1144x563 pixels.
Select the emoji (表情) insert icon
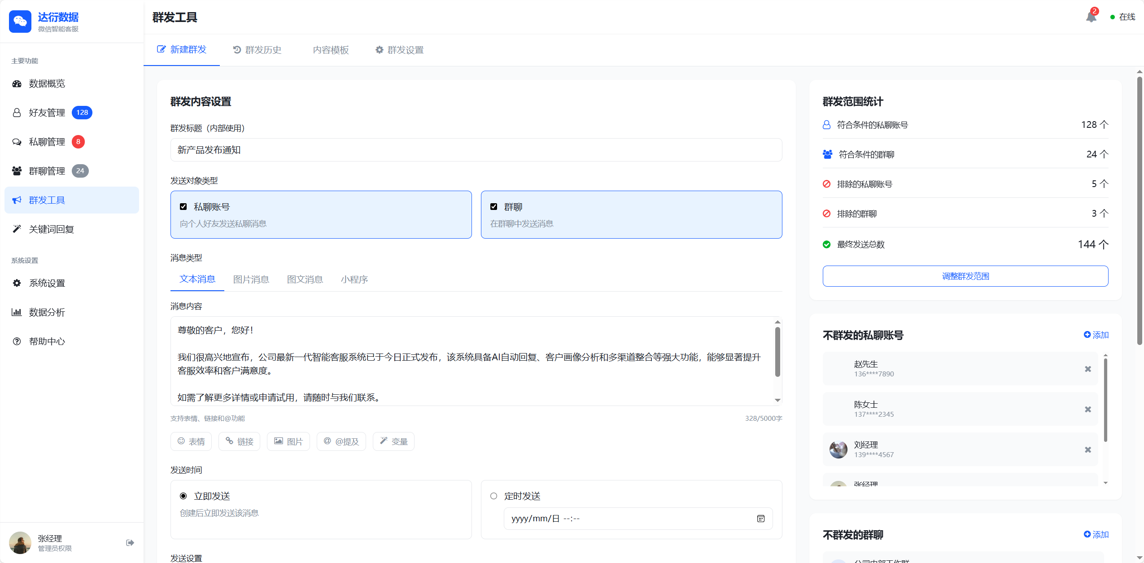point(191,441)
